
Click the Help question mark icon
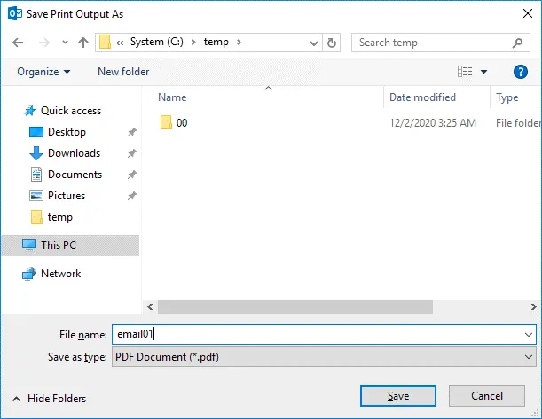(x=521, y=72)
